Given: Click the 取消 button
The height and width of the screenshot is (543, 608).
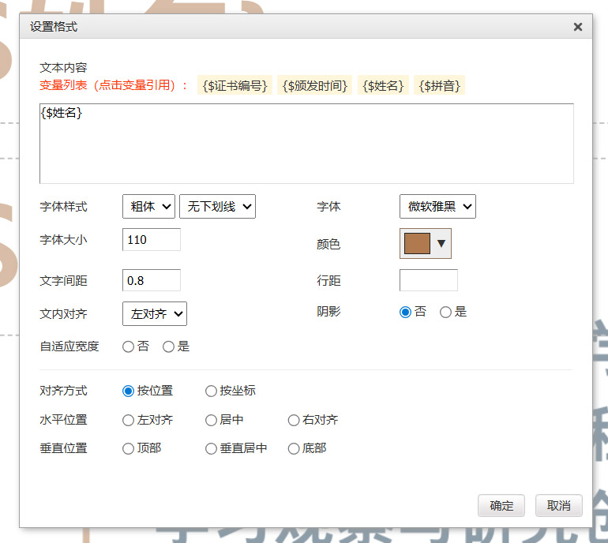Looking at the screenshot, I should point(559,505).
